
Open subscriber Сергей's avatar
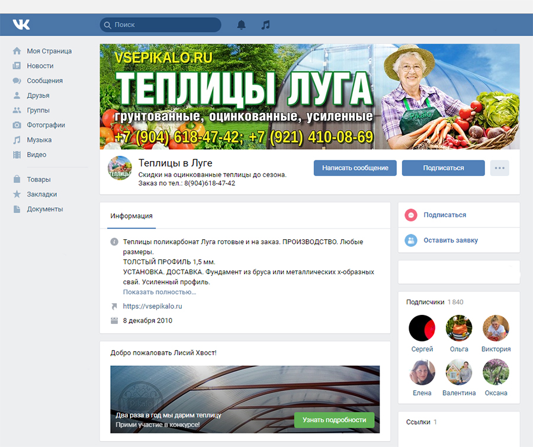pos(422,328)
